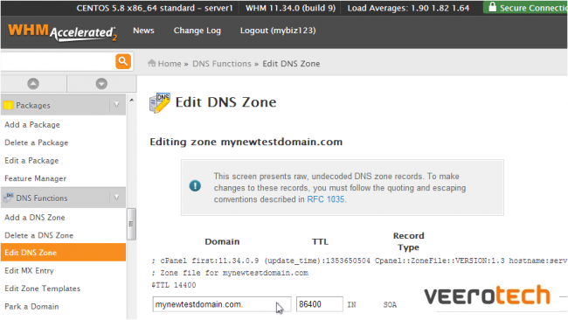Click the DNS Functions section header
This screenshot has width=568, height=320.
(x=64, y=198)
